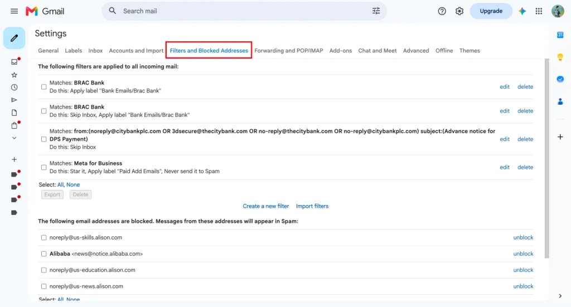
Task: Expand the More chevron in sidebar
Action: [14, 138]
